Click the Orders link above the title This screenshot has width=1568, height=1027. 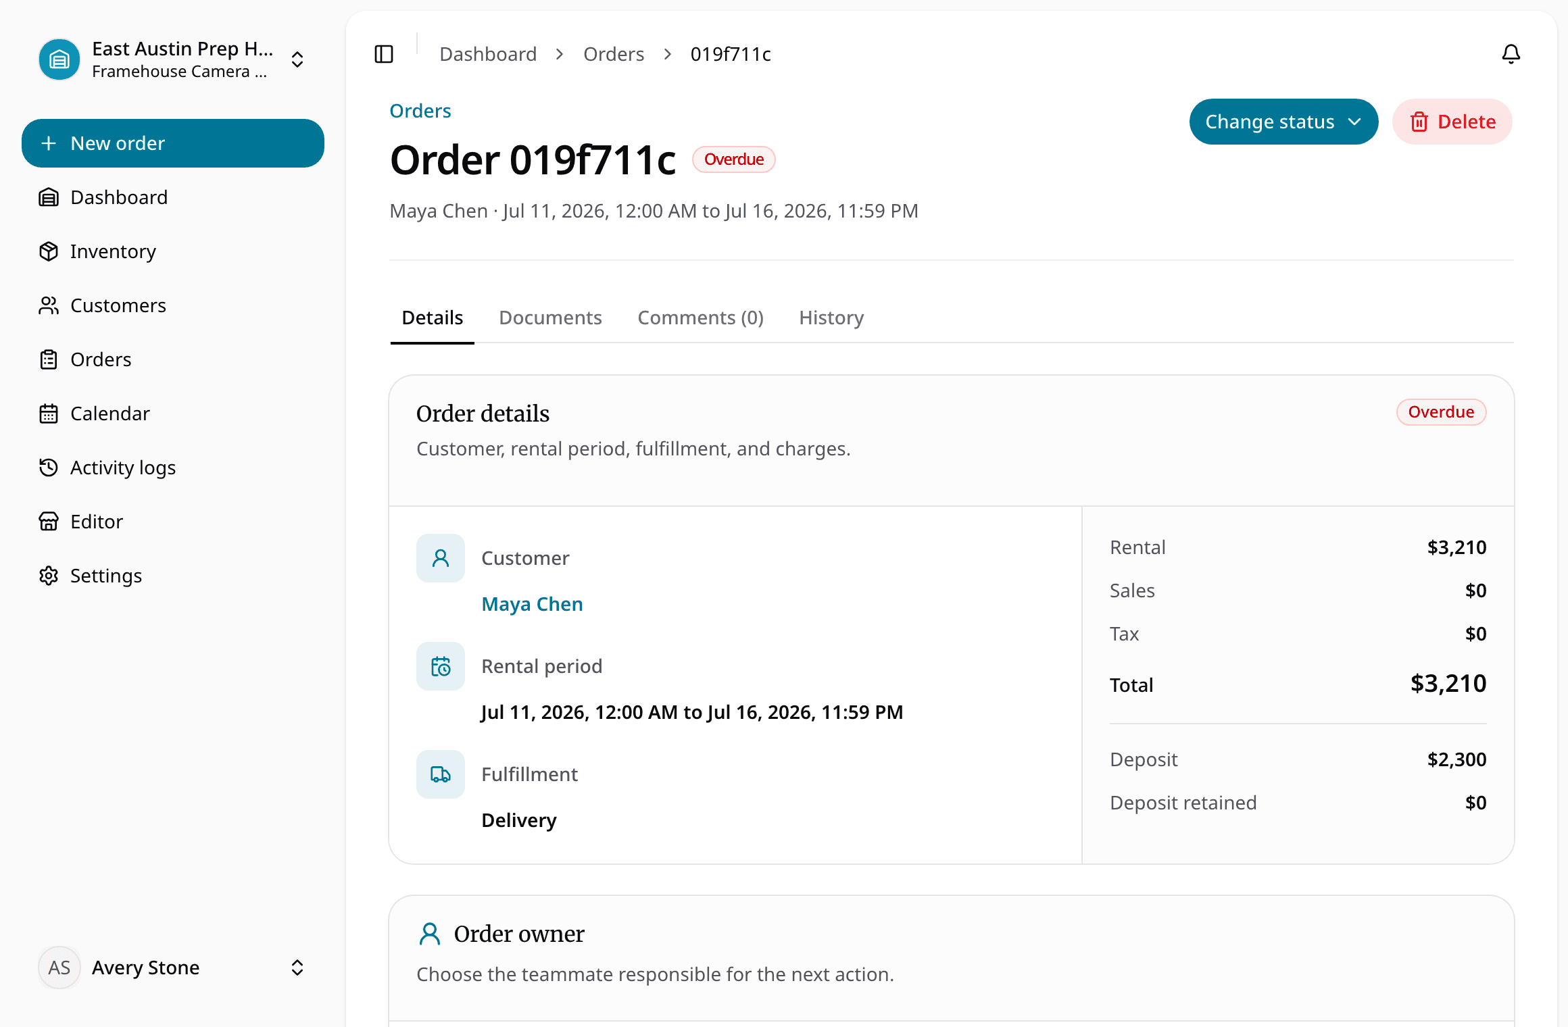coord(420,111)
